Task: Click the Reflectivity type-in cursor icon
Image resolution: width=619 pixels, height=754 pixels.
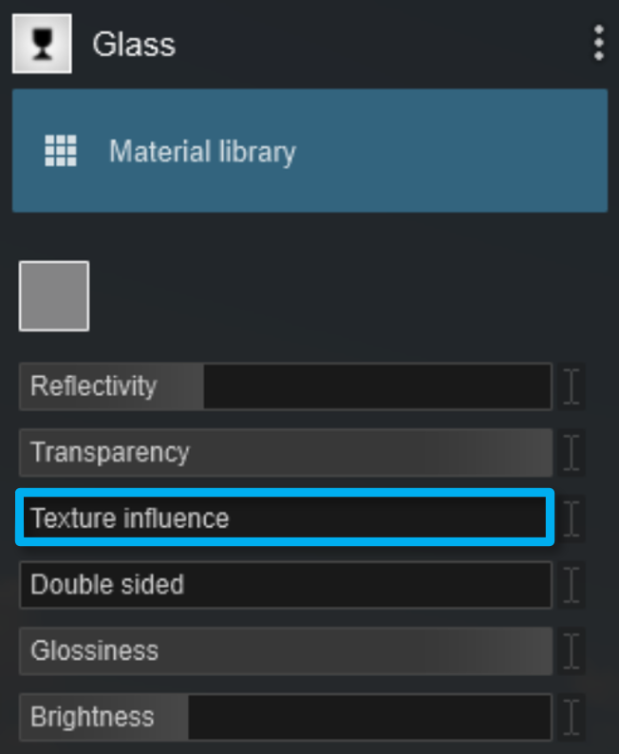Action: 571,386
